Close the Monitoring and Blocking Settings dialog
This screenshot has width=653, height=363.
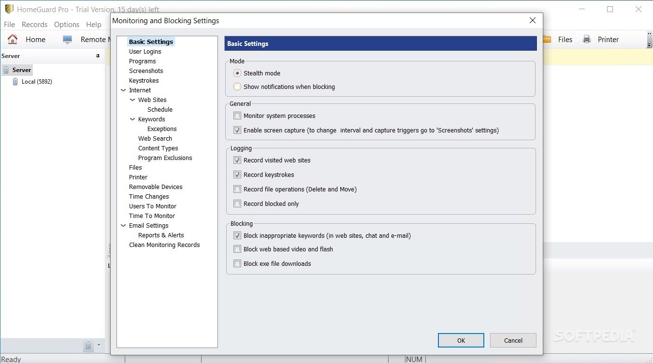pos(533,20)
